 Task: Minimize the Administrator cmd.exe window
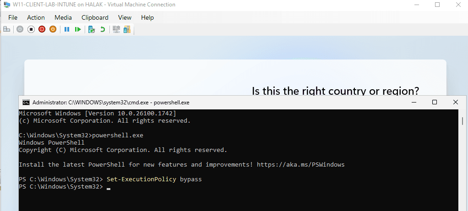point(414,103)
